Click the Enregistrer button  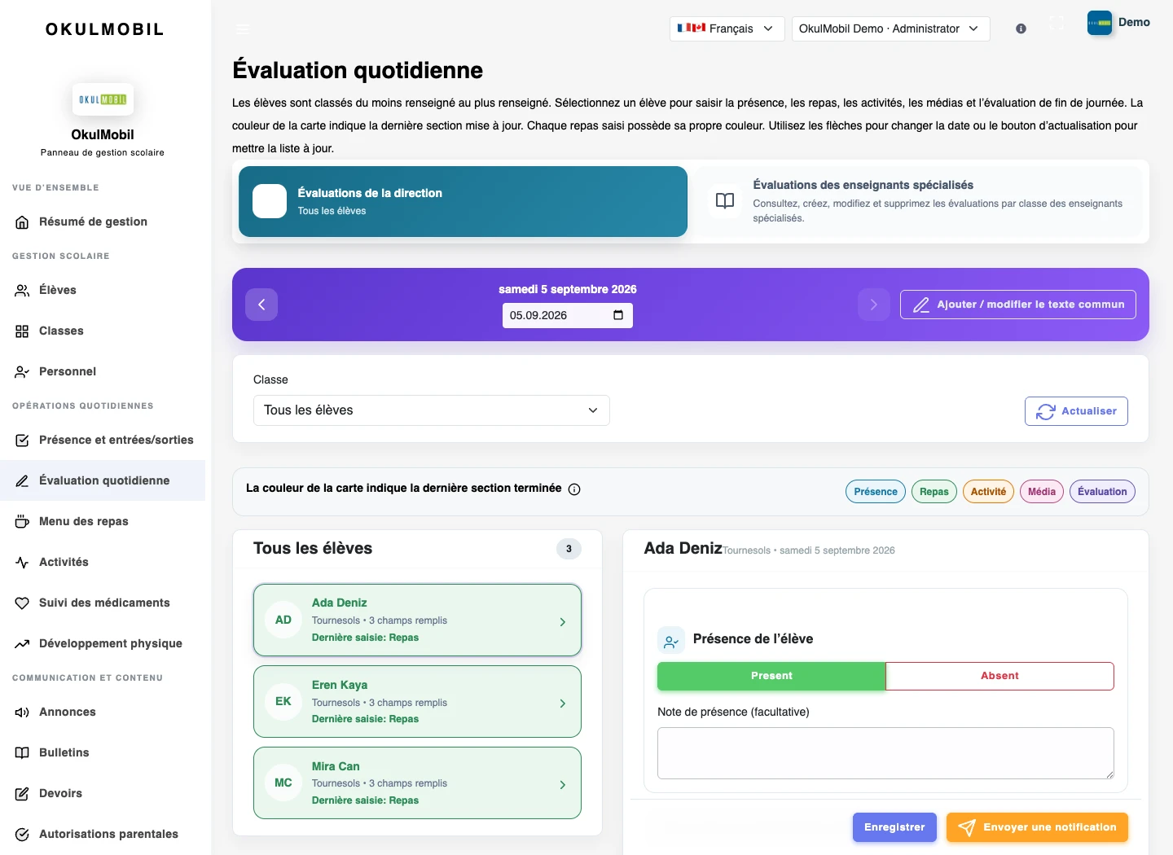(894, 827)
